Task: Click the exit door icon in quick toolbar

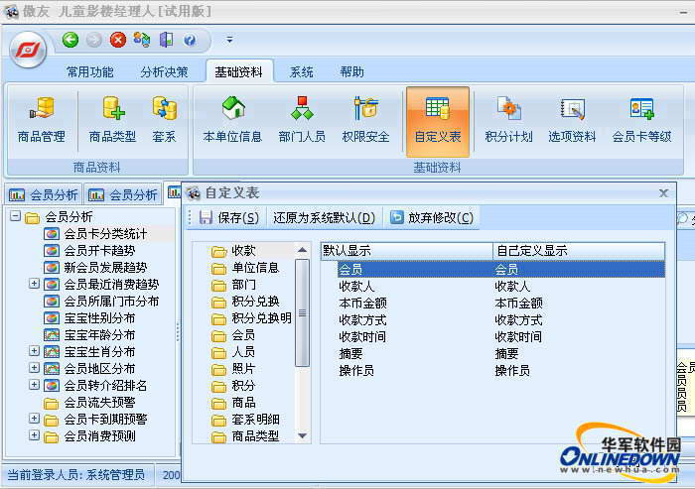Action: click(x=166, y=40)
